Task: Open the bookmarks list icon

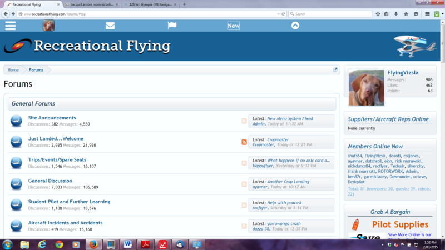Action: [386, 14]
